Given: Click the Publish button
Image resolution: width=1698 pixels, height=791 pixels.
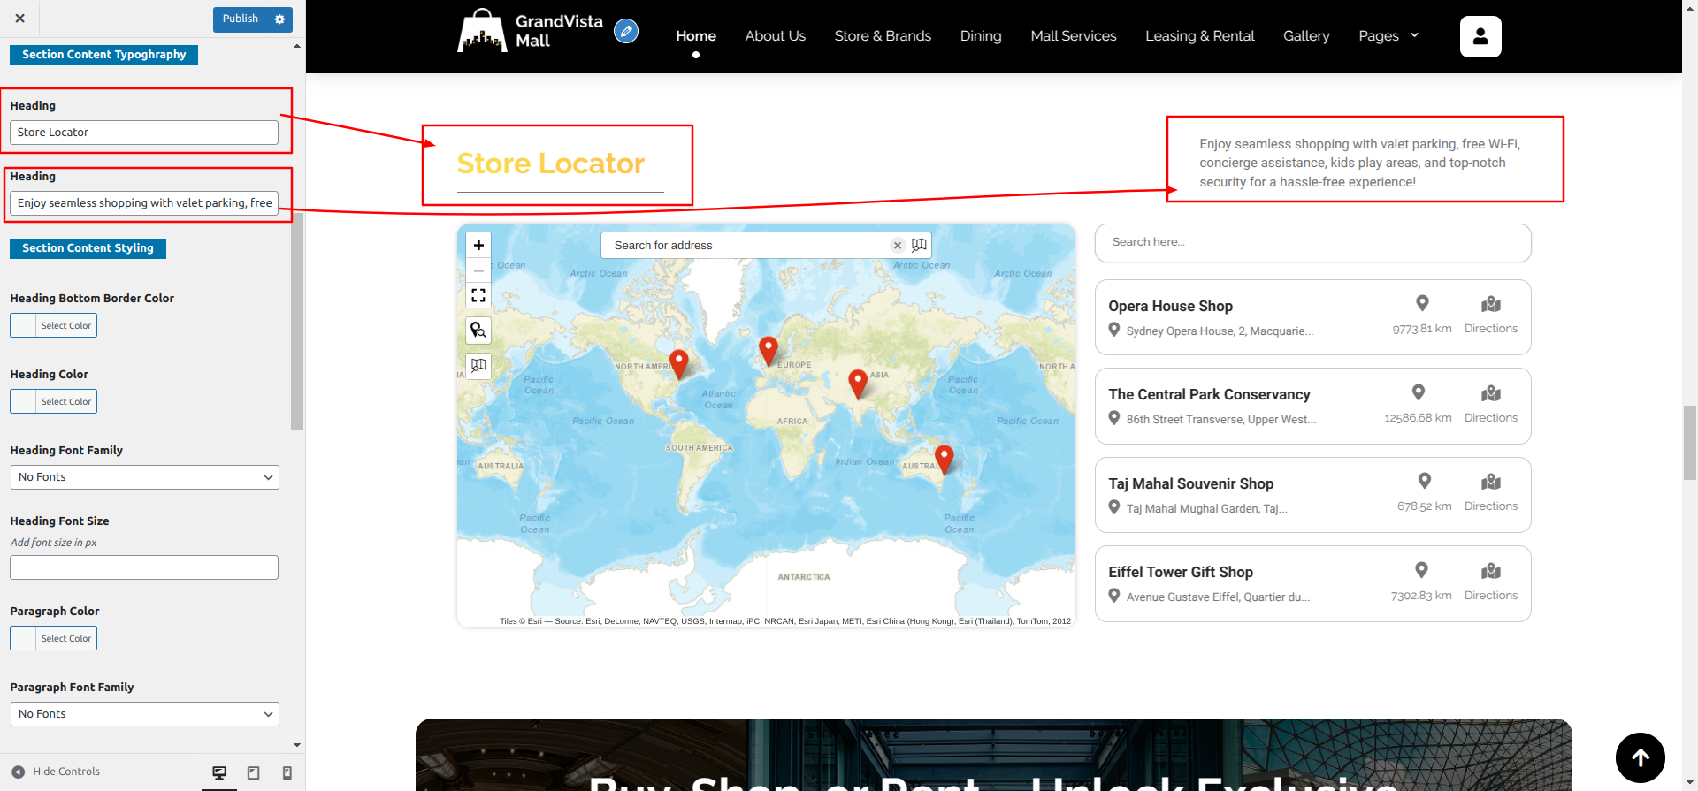Looking at the screenshot, I should [x=240, y=19].
